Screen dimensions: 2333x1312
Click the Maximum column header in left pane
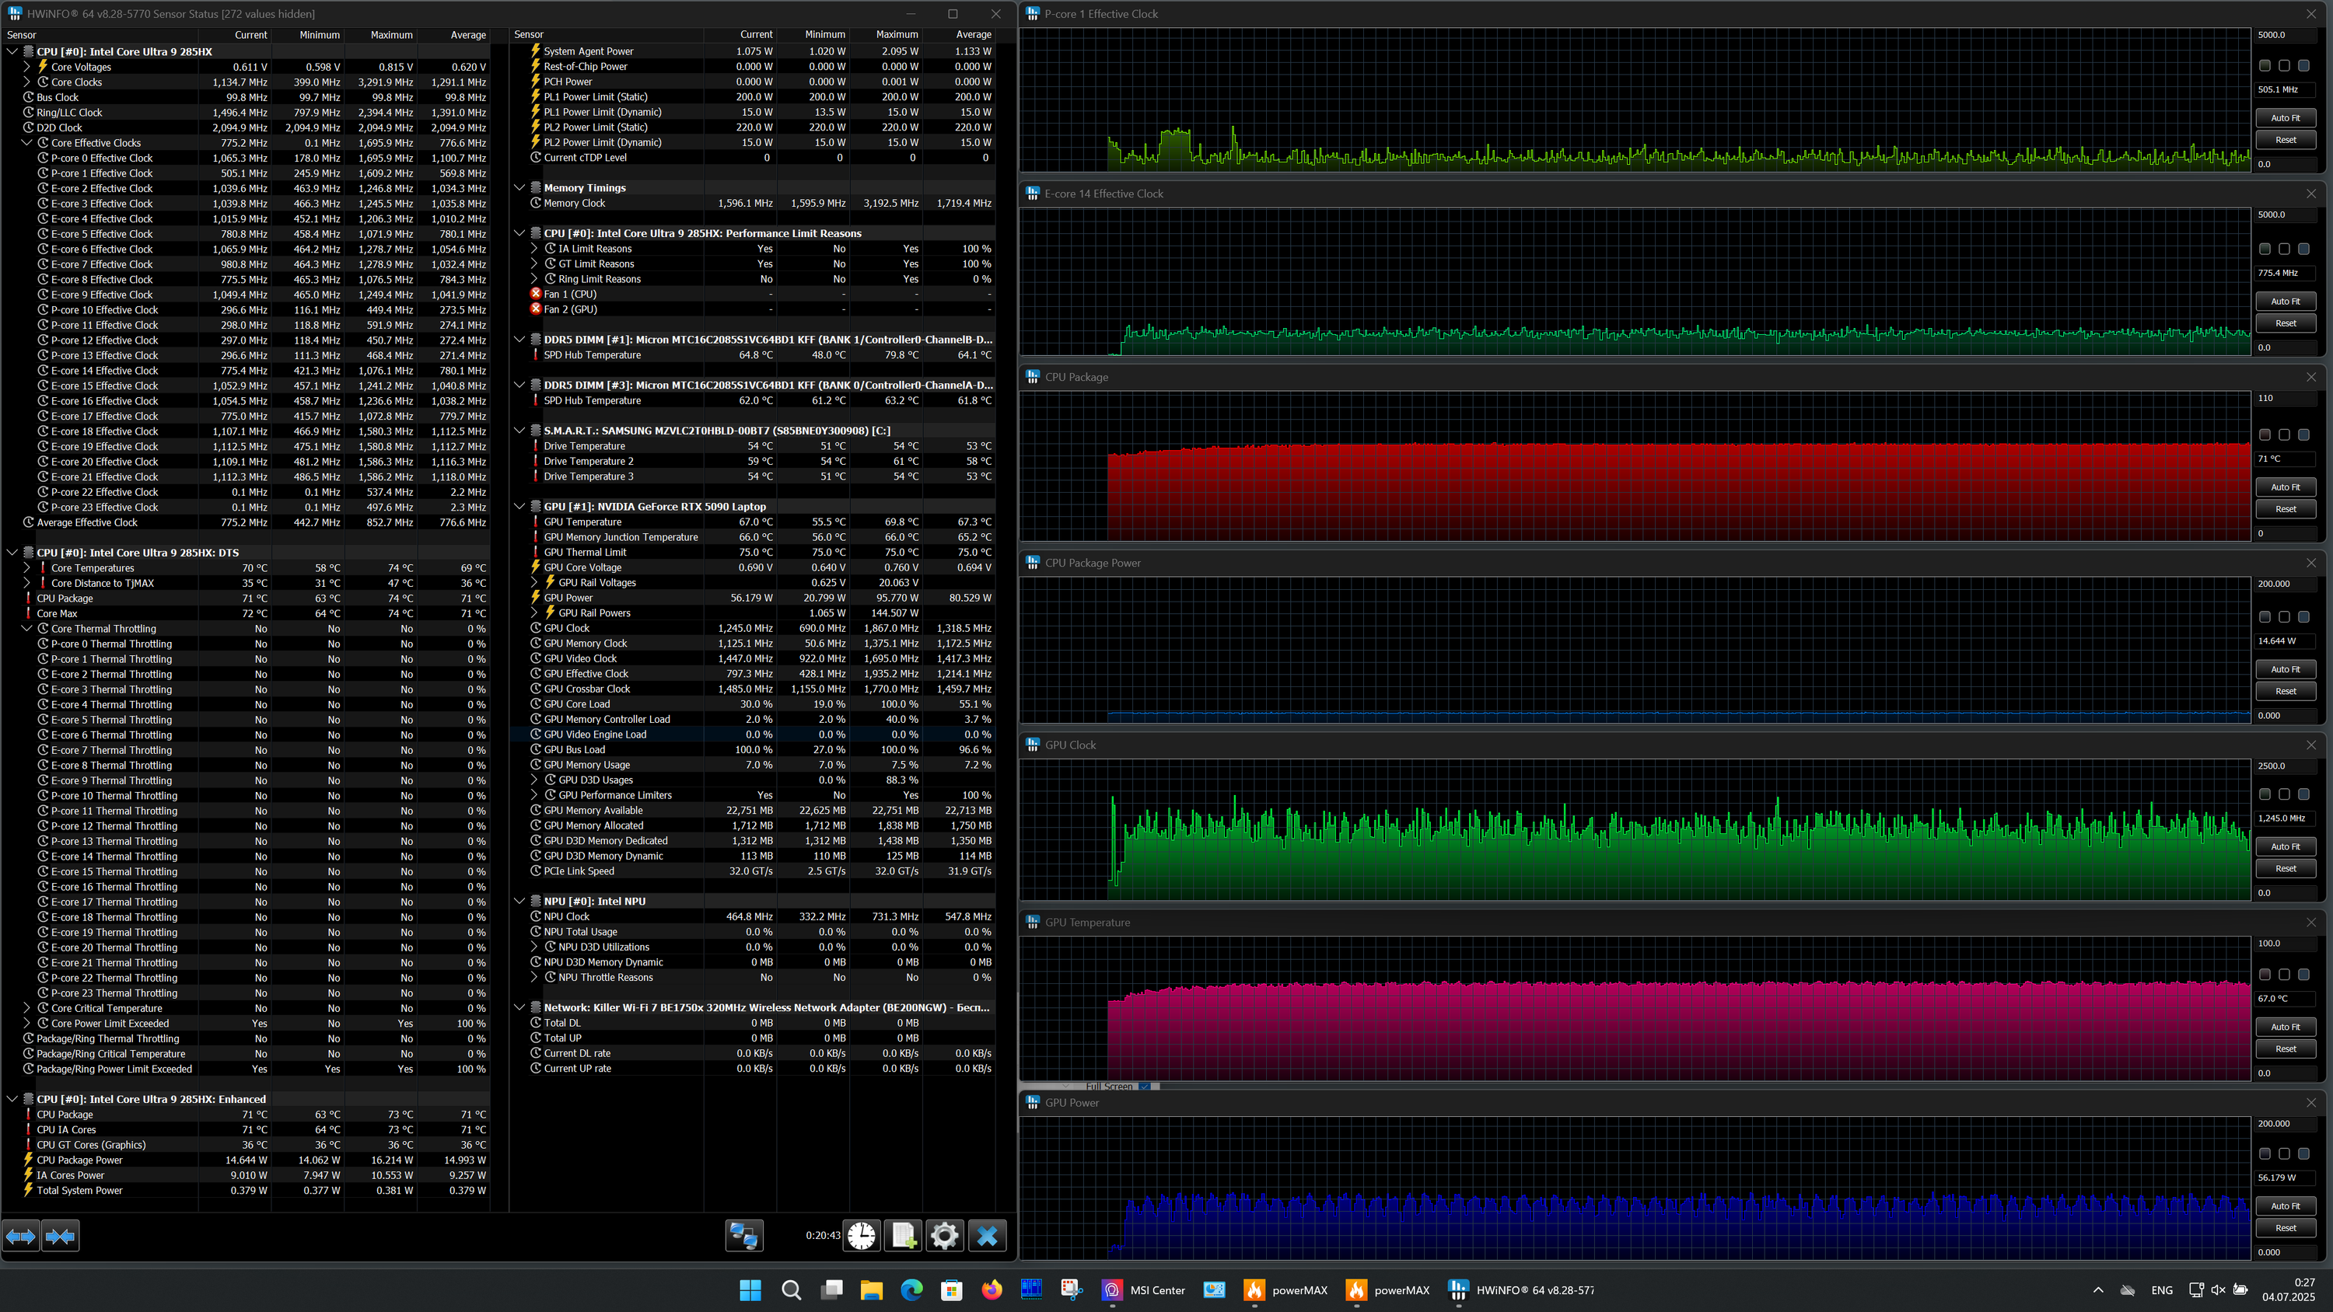(x=391, y=35)
